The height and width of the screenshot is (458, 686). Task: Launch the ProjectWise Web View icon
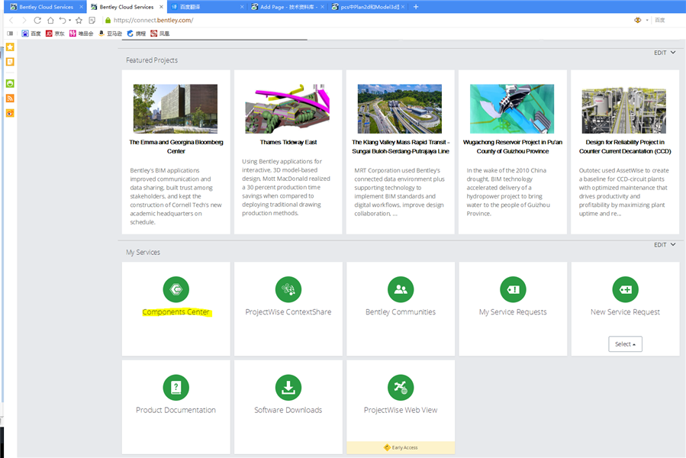tap(401, 388)
